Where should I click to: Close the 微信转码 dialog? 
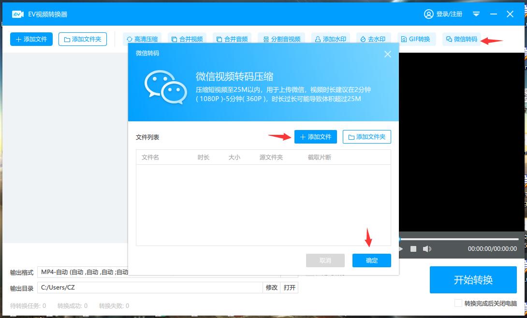click(x=388, y=54)
